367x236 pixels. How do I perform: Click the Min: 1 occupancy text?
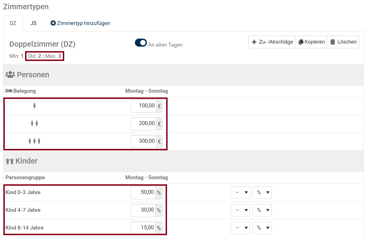(x=16, y=56)
